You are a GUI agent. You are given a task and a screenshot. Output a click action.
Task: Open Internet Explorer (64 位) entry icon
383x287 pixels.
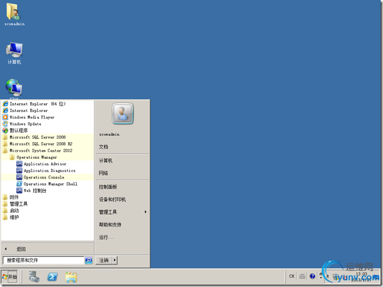(x=5, y=104)
